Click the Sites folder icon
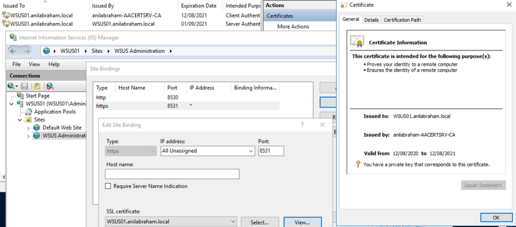 pyautogui.click(x=29, y=120)
